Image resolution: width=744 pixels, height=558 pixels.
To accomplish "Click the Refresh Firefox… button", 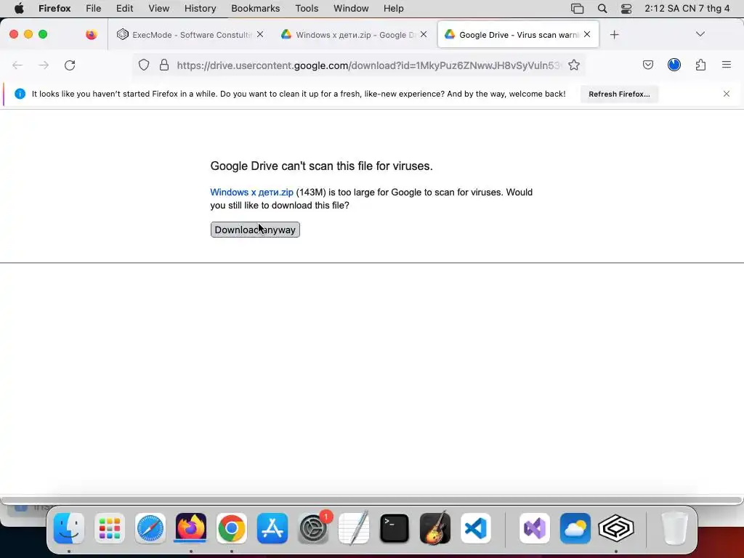I will [619, 94].
